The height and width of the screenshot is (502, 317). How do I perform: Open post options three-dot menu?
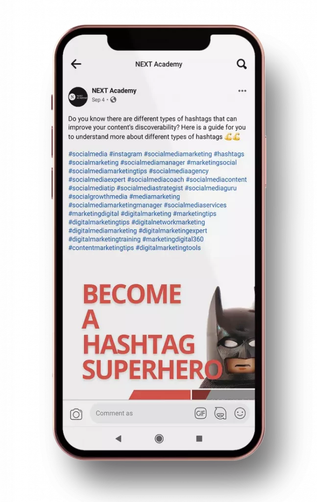(x=242, y=91)
